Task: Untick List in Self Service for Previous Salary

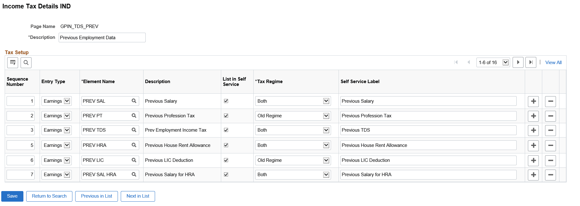Action: coord(226,101)
